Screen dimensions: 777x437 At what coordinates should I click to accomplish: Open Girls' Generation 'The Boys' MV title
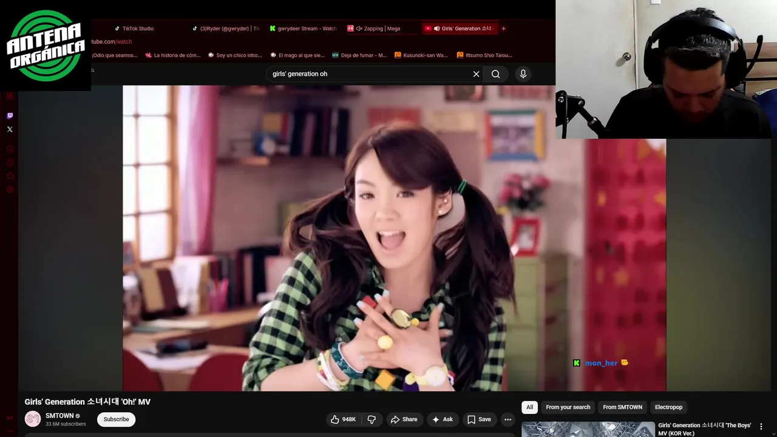[x=705, y=429]
